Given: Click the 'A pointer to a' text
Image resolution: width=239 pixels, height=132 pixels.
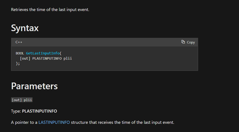Looking at the screenshot, I should pos(24,122).
